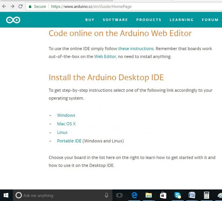Select SOFTWARE in the top navigation
The width and height of the screenshot is (222, 201).
pos(115,20)
